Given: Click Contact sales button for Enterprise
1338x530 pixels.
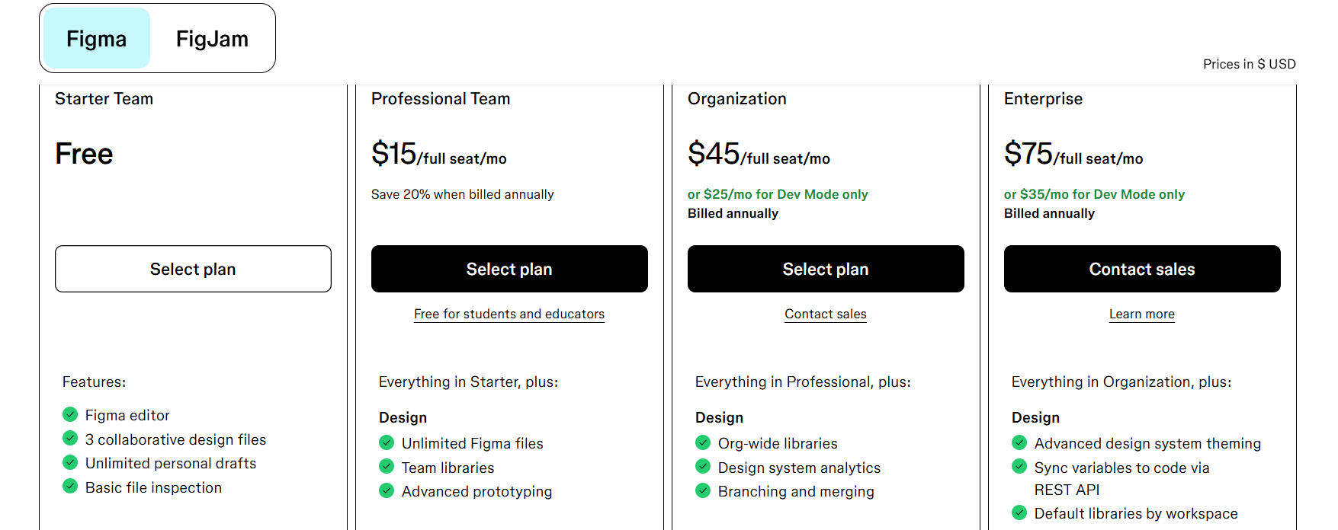Looking at the screenshot, I should coord(1142,269).
